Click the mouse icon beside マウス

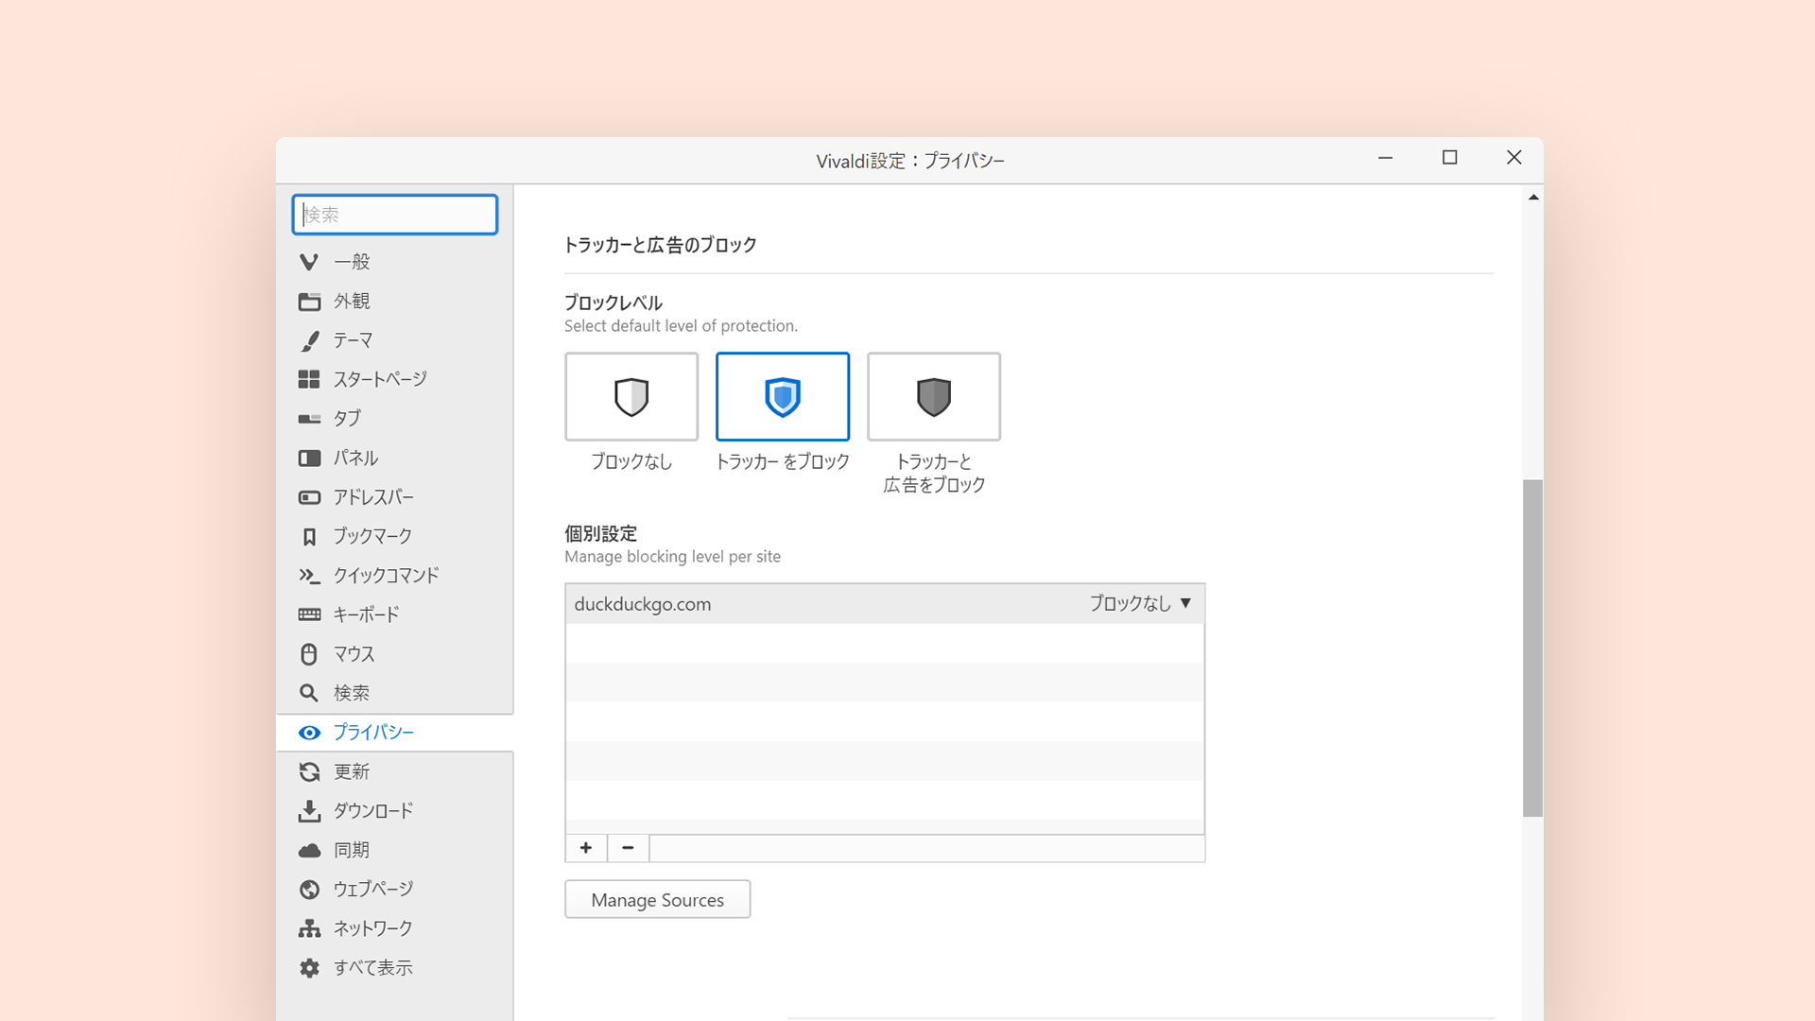coord(309,654)
